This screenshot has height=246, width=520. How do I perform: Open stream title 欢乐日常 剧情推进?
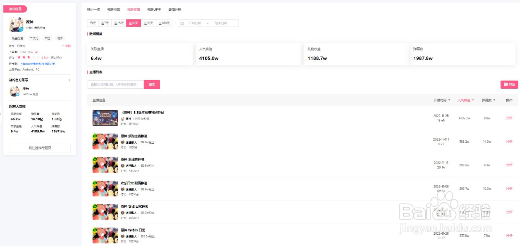point(134,183)
